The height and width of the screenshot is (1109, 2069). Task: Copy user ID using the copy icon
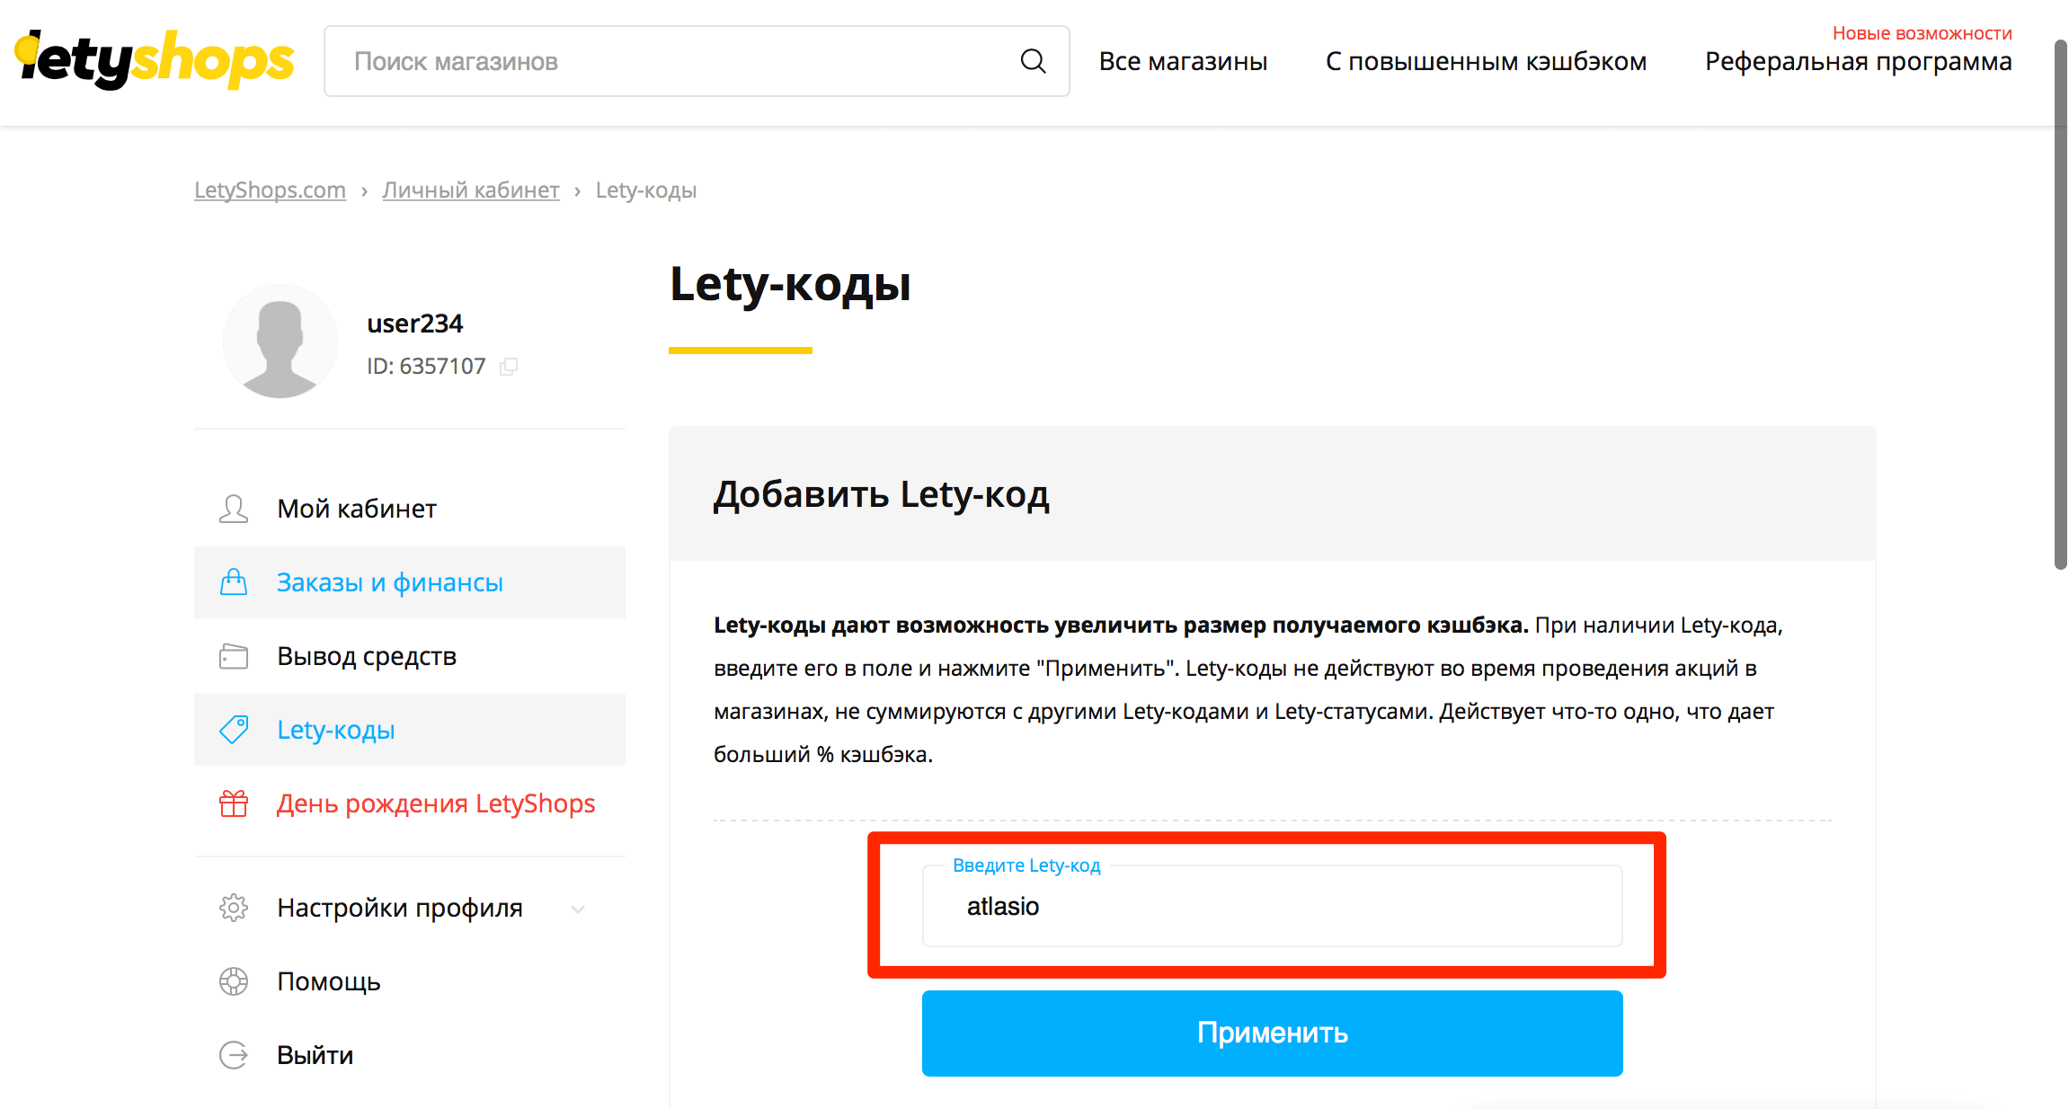click(x=509, y=367)
